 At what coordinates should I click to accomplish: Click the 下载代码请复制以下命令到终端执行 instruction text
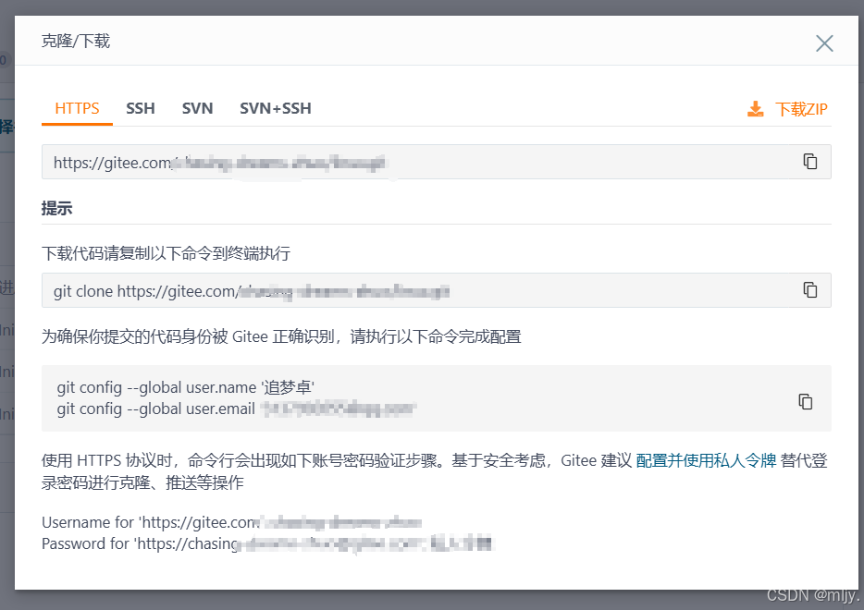[167, 253]
